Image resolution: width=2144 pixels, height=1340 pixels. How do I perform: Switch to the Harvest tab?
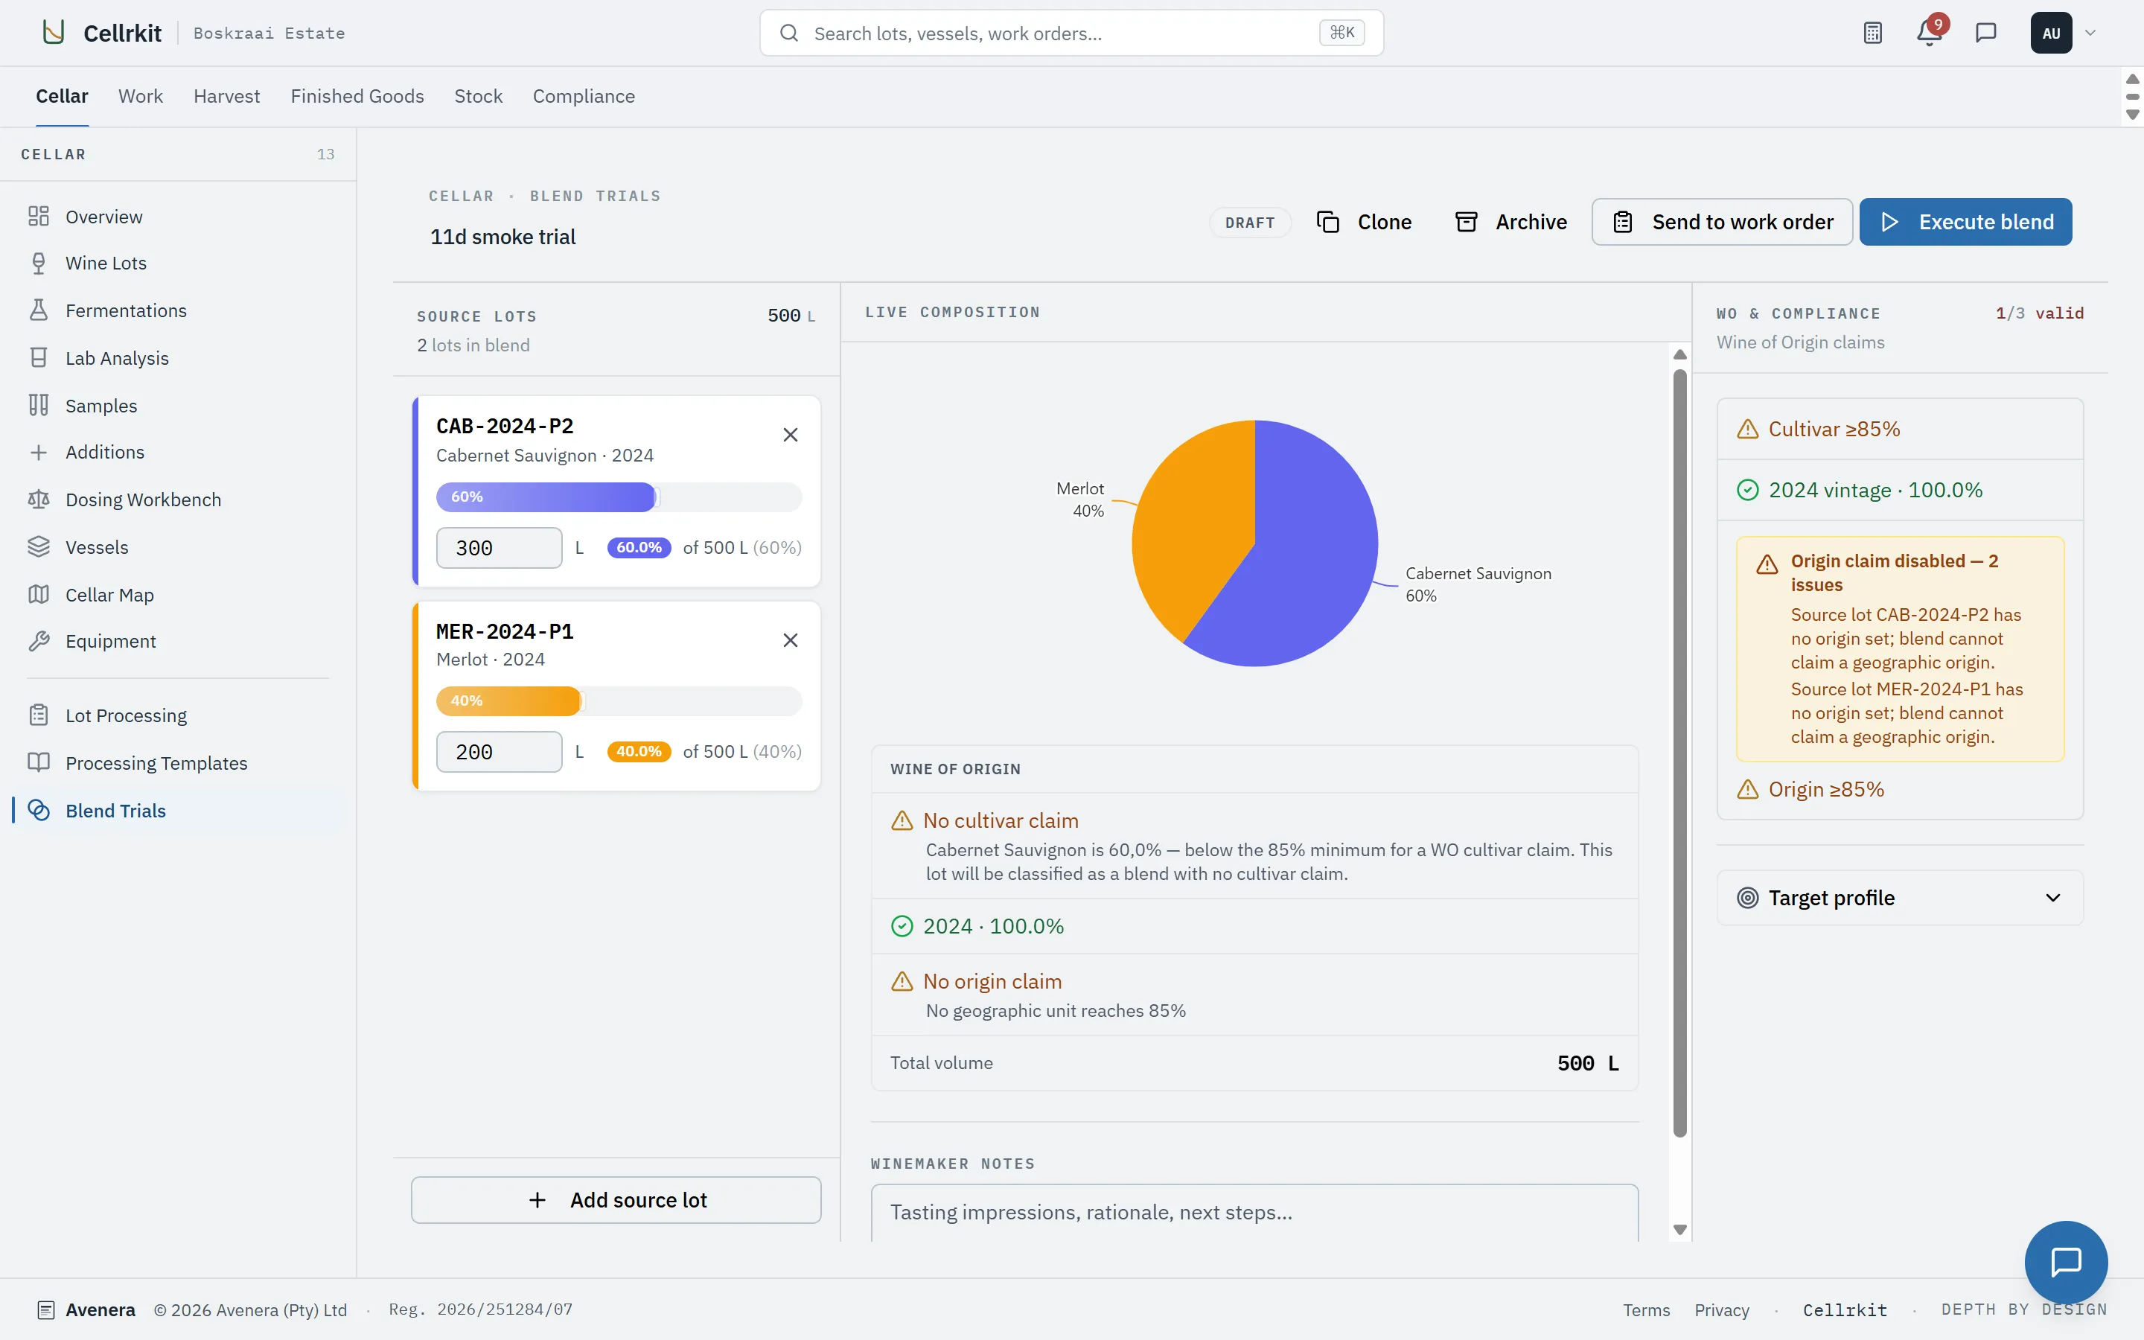(227, 96)
